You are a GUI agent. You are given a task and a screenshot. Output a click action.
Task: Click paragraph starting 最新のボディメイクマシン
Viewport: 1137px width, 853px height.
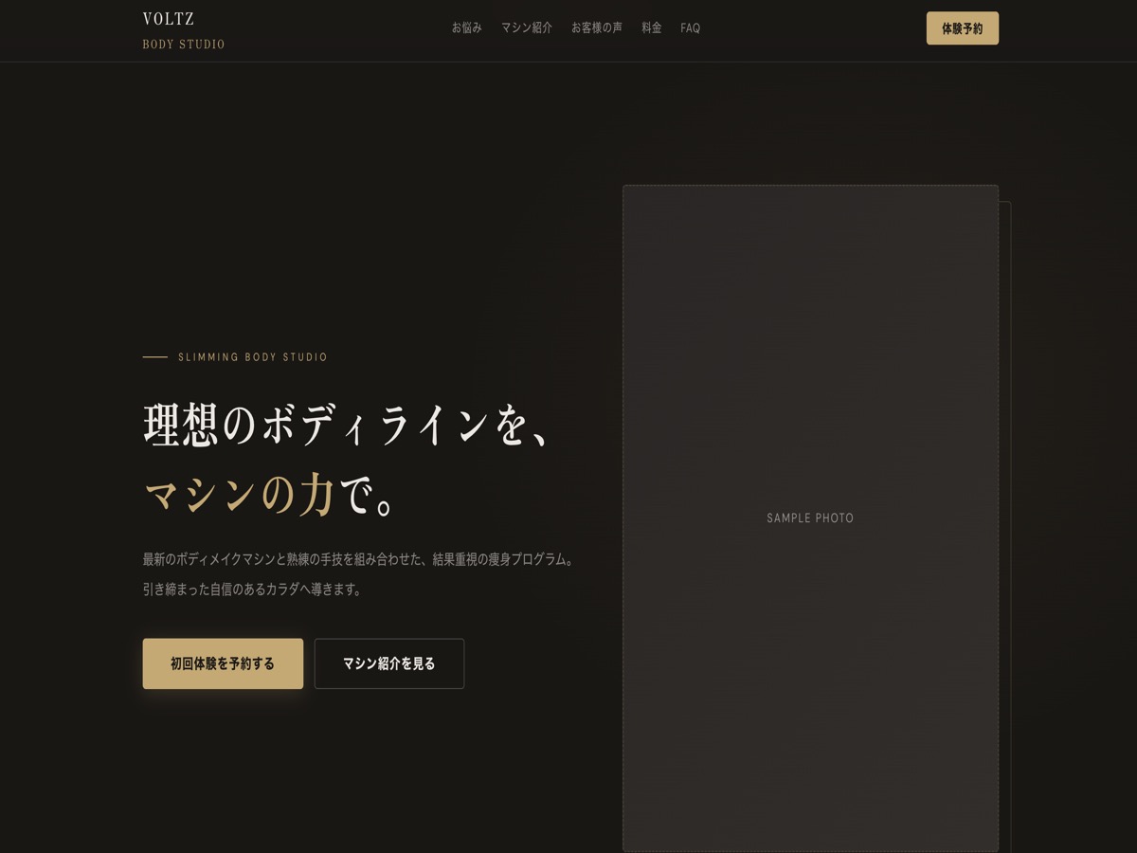tap(359, 559)
